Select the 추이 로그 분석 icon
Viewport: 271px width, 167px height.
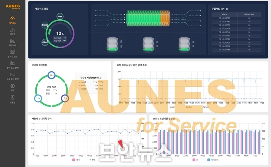pyautogui.click(x=12, y=64)
